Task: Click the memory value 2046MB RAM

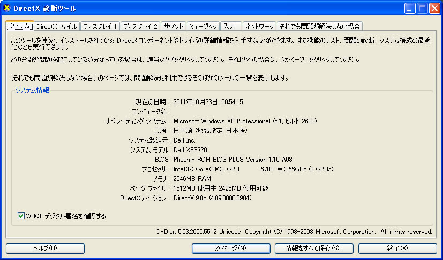Action: click(x=192, y=179)
